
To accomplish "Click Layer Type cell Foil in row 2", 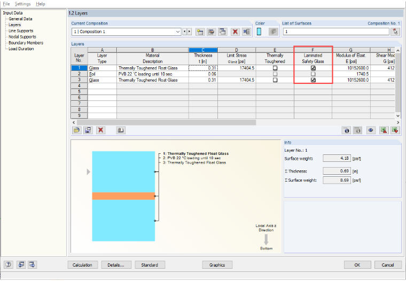I will [102, 74].
